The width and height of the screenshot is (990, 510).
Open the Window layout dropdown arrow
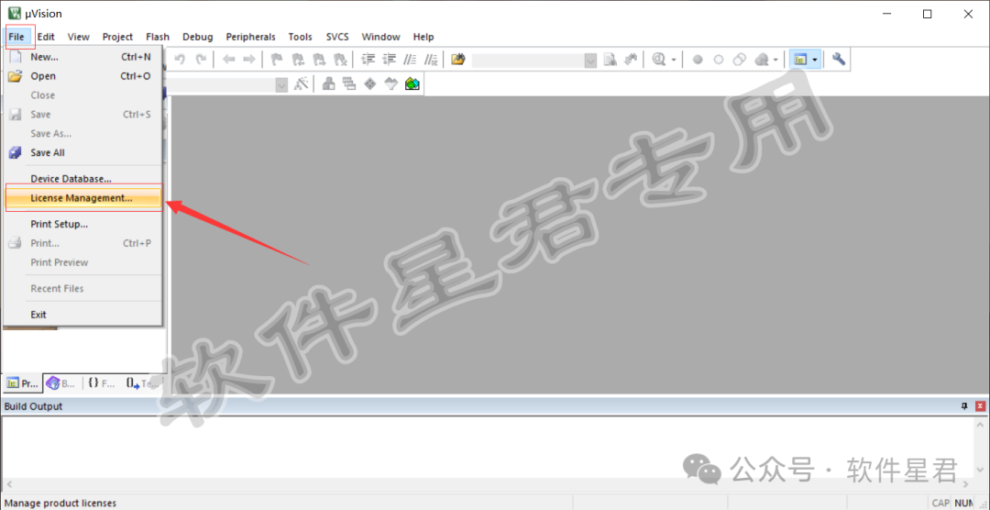815,60
